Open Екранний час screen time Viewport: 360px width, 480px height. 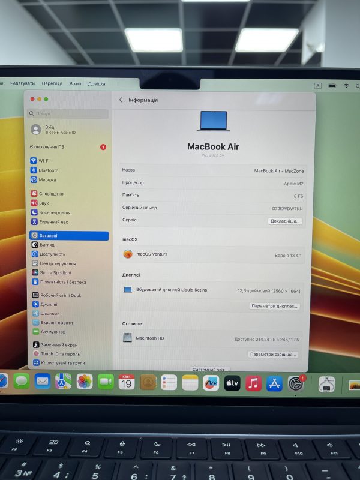(50, 222)
